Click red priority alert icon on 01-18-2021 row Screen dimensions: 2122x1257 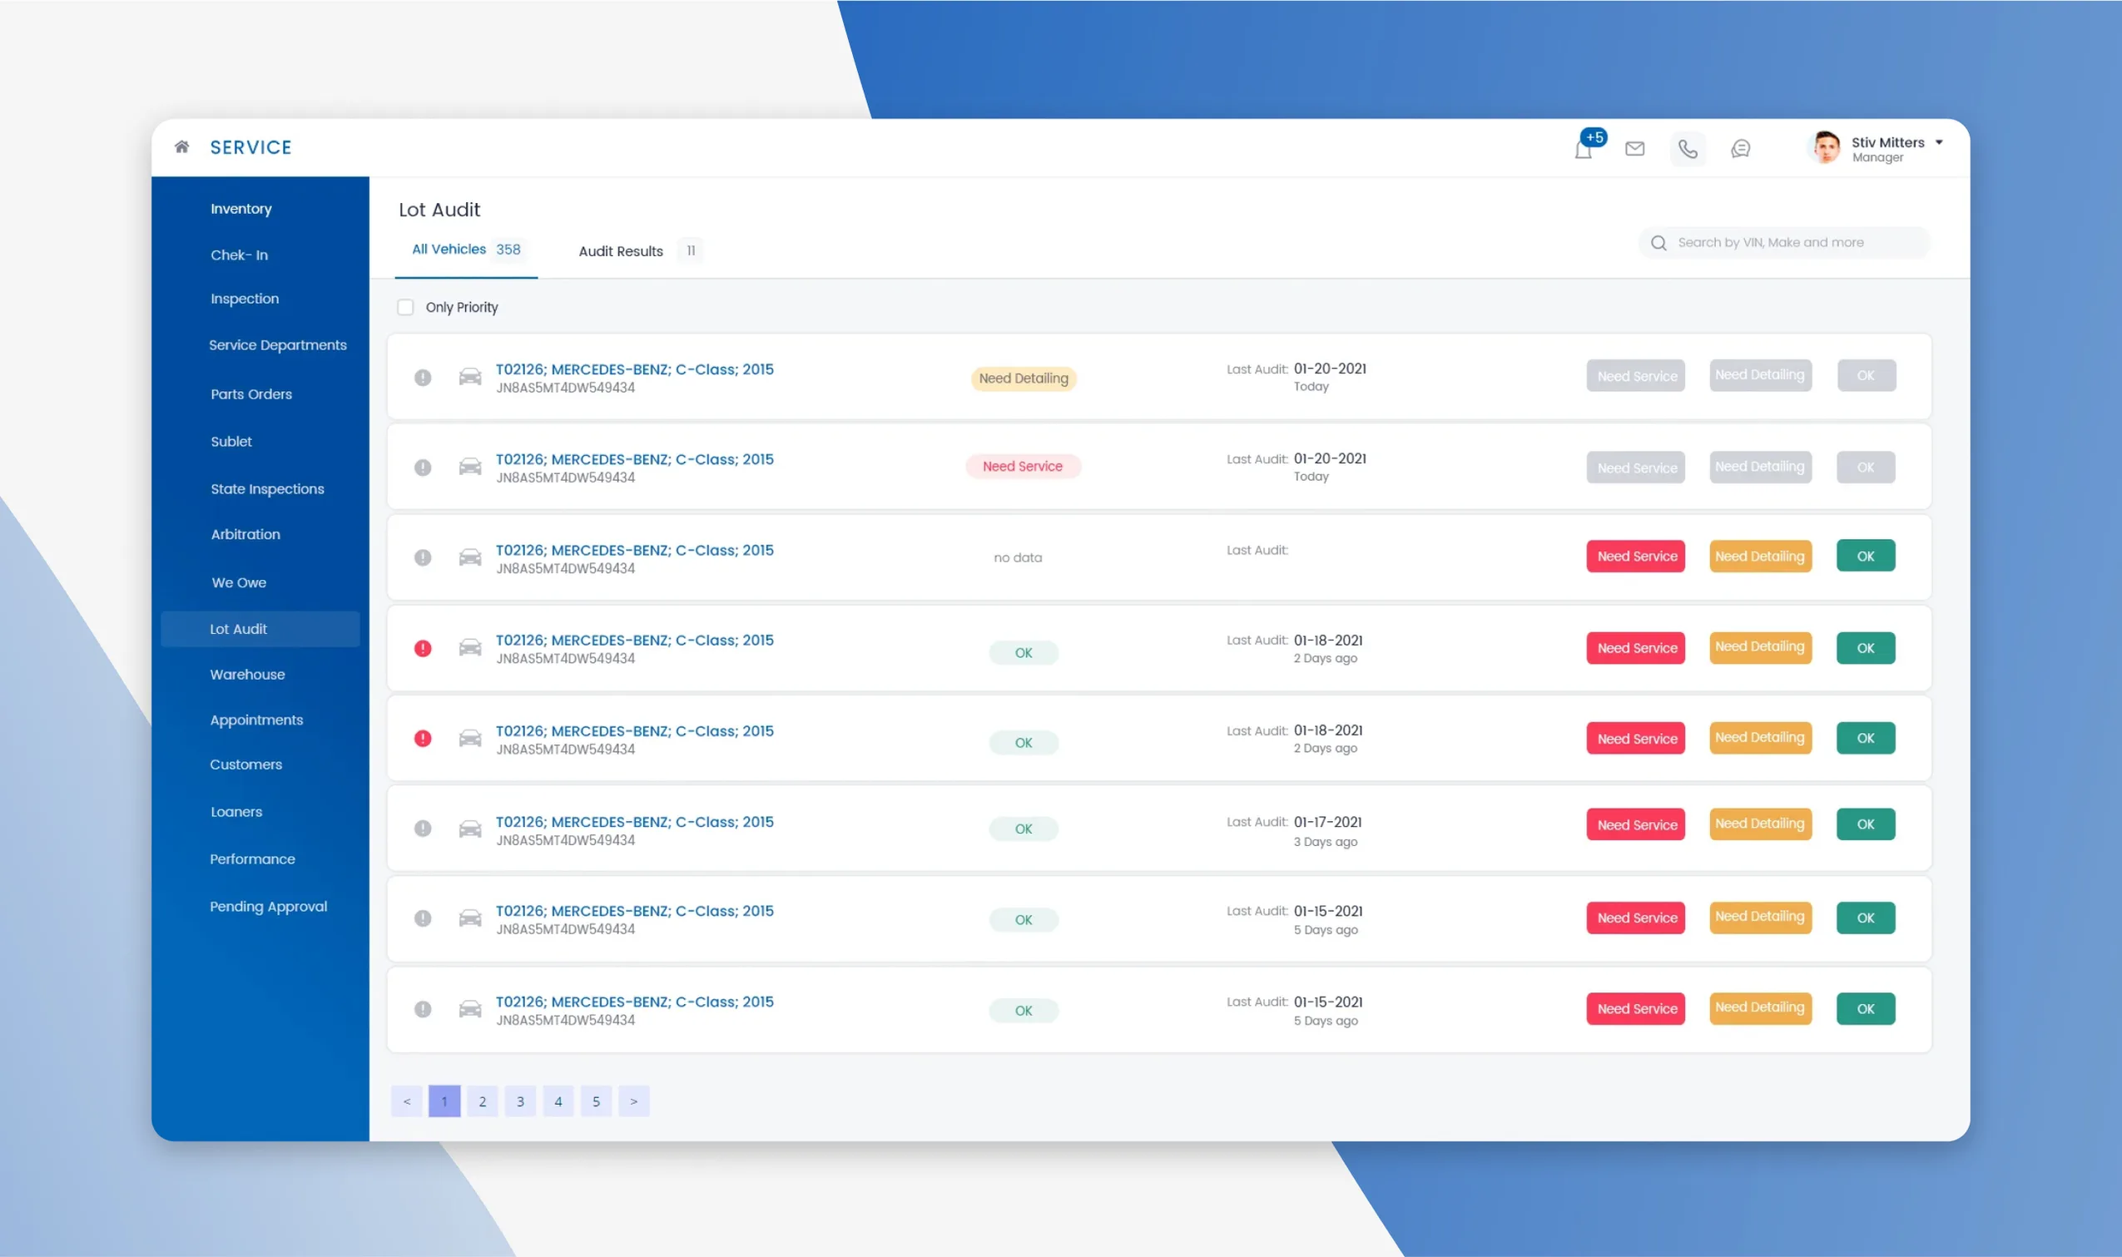point(423,648)
